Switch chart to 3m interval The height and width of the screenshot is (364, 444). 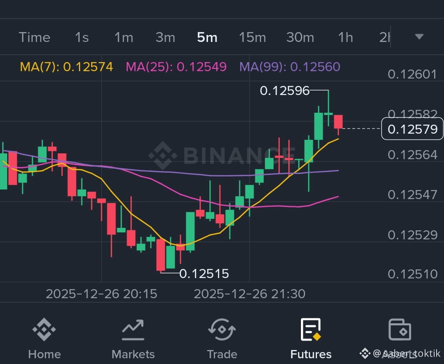(x=165, y=37)
